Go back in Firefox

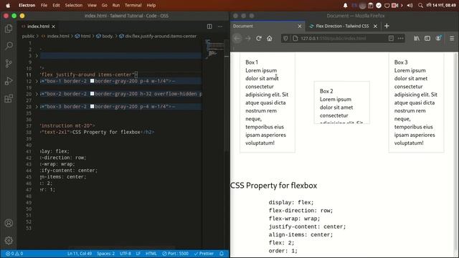click(237, 38)
